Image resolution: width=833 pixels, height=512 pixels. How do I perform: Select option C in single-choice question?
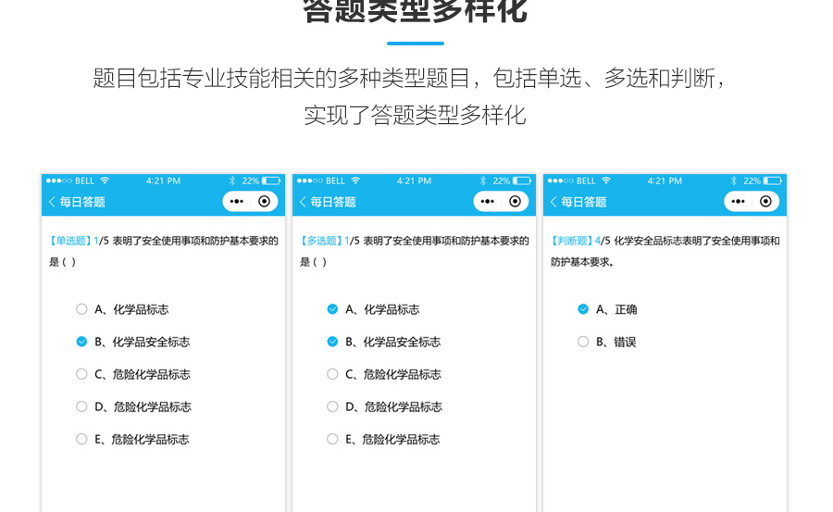click(81, 374)
